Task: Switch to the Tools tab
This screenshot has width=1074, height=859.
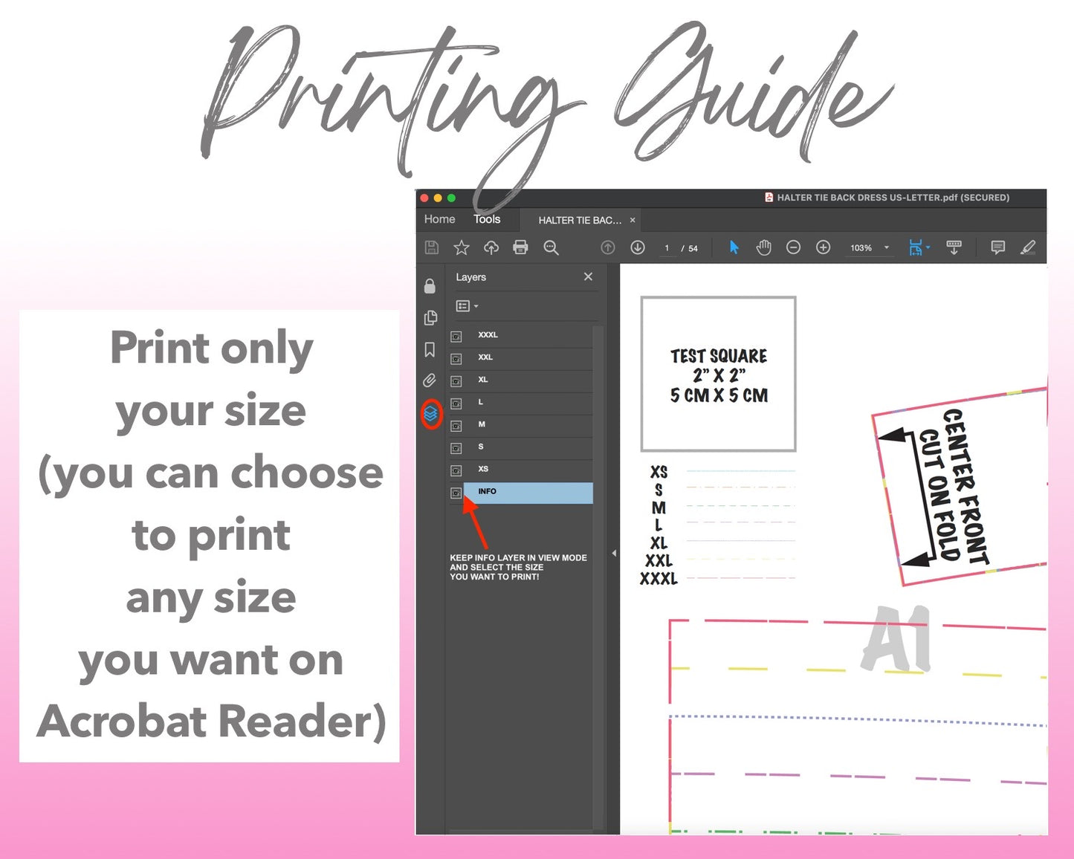Action: 488,219
